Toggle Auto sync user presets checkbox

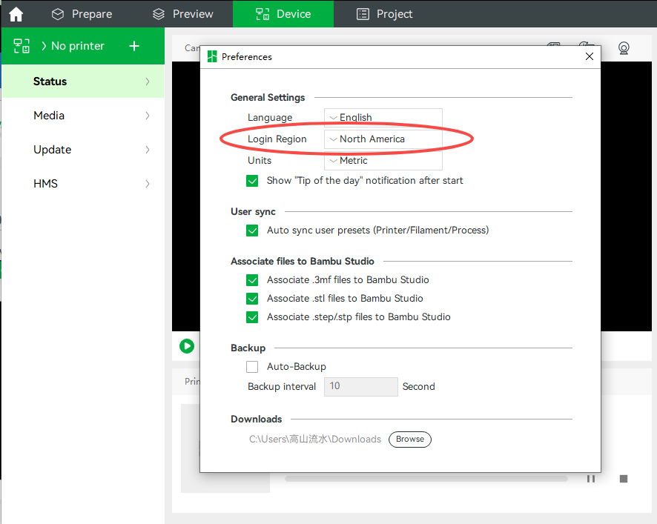click(x=252, y=231)
